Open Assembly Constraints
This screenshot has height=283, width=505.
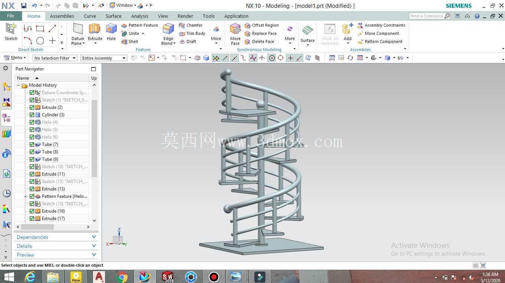tap(382, 25)
